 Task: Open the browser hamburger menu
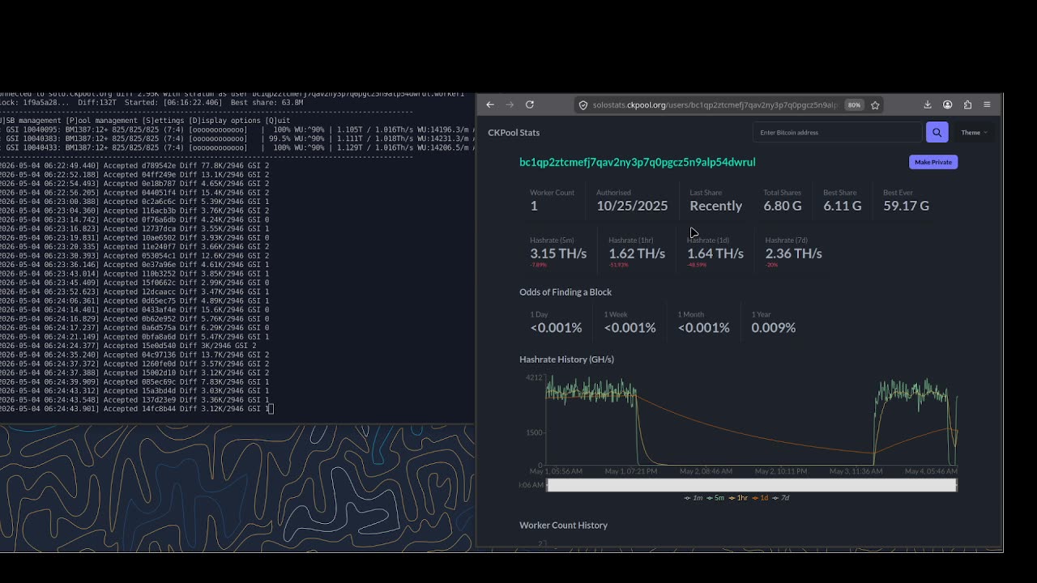pos(987,104)
